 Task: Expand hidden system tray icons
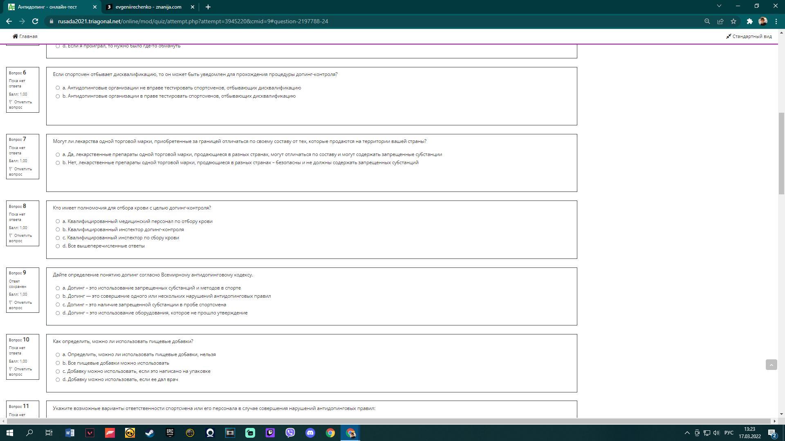click(687, 433)
